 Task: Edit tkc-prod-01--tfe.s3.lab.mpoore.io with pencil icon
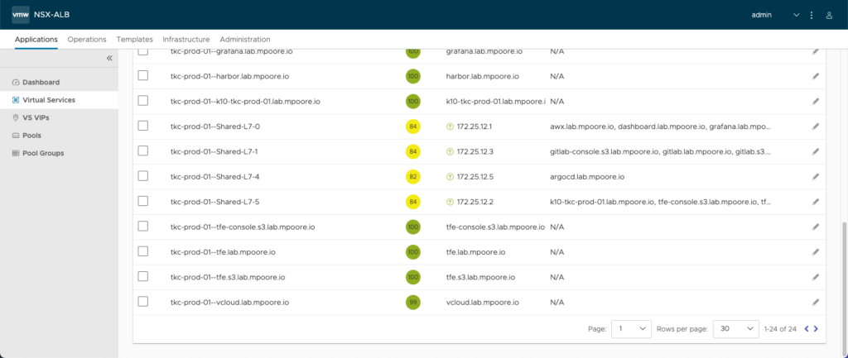click(x=816, y=277)
